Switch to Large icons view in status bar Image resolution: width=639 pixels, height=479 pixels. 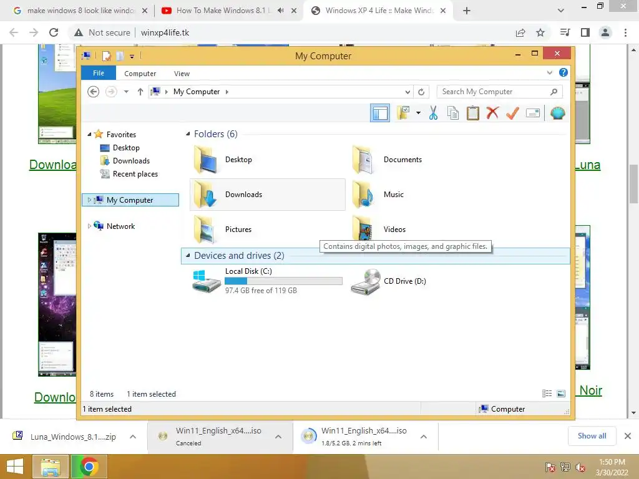click(561, 394)
